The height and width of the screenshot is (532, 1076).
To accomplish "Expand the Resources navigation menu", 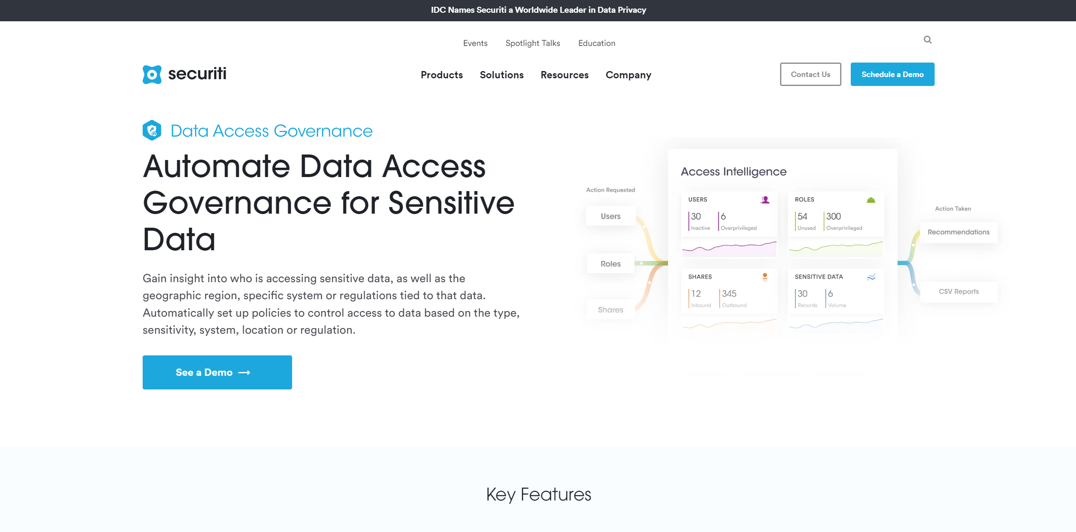I will 564,74.
